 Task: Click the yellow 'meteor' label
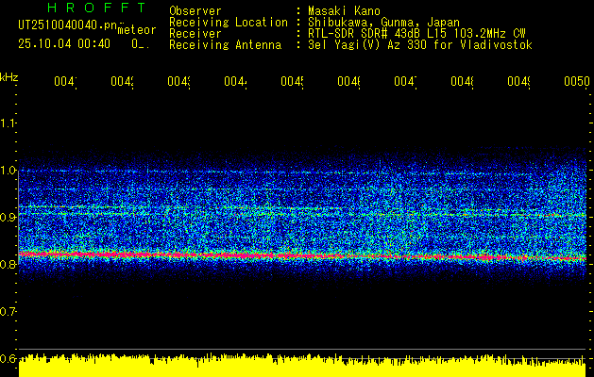coord(134,30)
